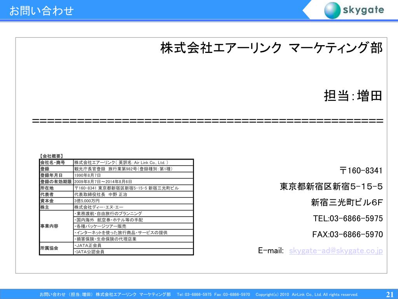Click the table address cell with 新宿三光町ビル
The height and width of the screenshot is (299, 398).
134,188
